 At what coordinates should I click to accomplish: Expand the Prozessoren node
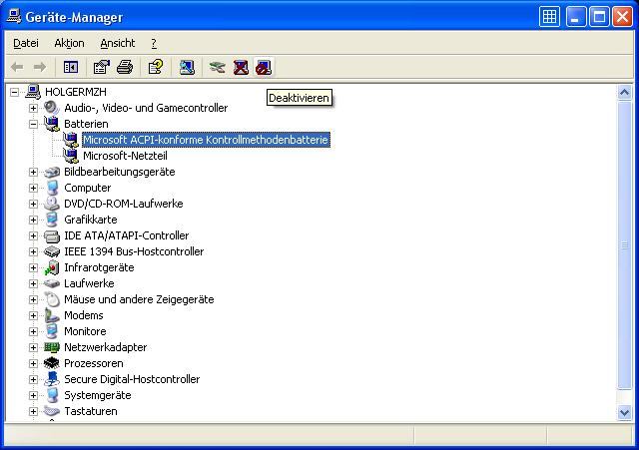(x=33, y=363)
